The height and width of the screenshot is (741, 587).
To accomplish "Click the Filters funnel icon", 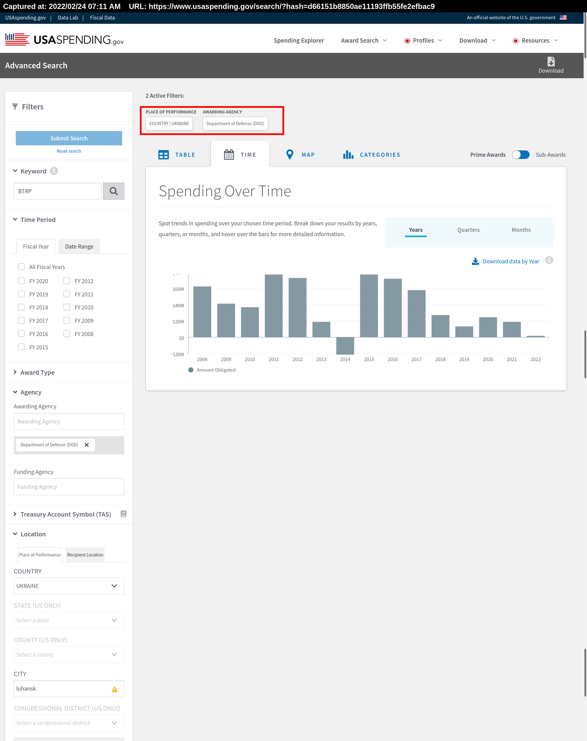I will point(15,107).
